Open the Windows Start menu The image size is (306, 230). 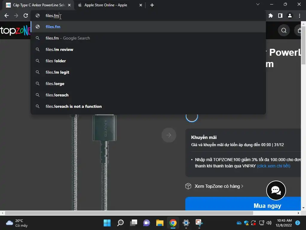(107, 223)
